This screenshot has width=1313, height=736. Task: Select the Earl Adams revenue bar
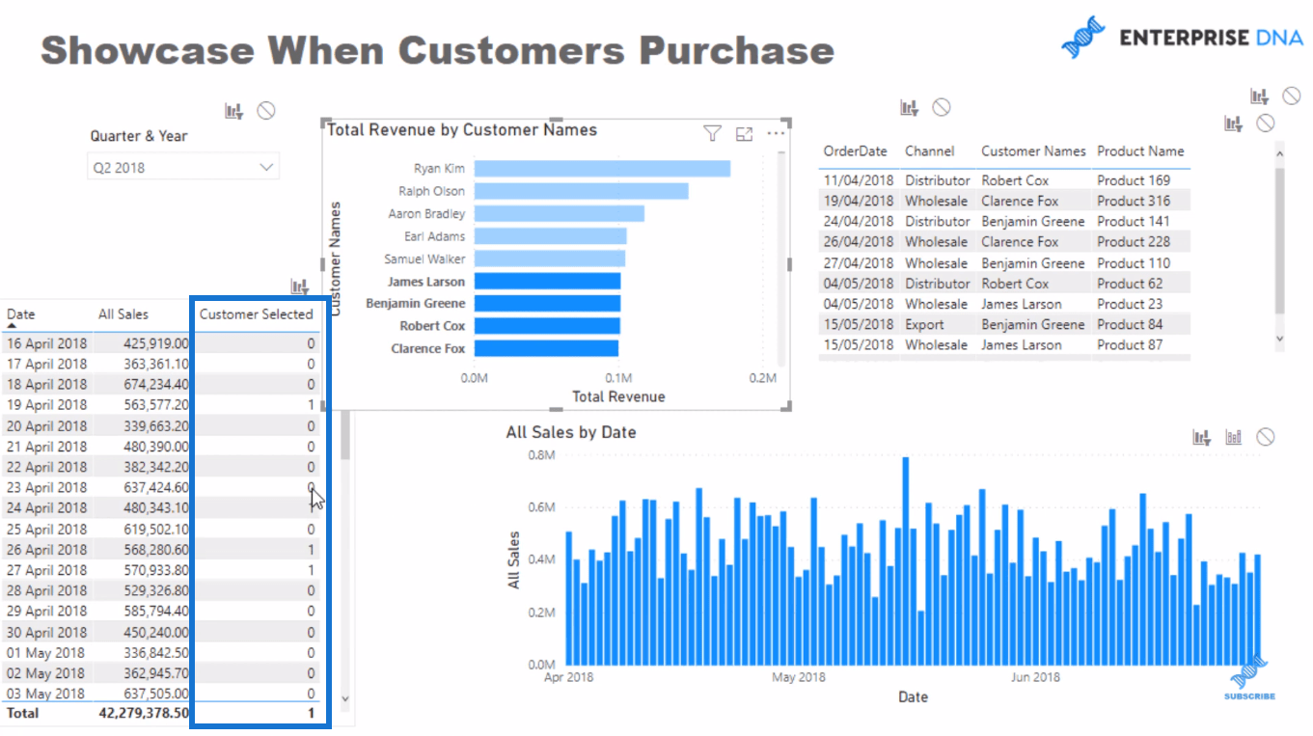[550, 236]
